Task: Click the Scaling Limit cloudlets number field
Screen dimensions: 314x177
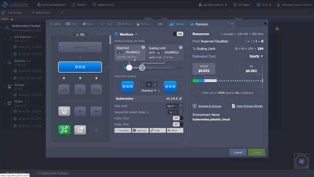Action: point(159,53)
